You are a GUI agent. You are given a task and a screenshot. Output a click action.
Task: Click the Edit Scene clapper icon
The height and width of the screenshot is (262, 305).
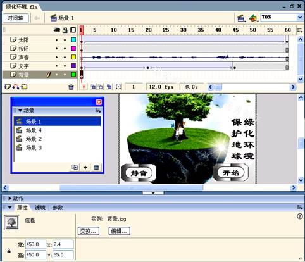tap(241, 18)
